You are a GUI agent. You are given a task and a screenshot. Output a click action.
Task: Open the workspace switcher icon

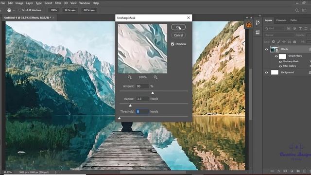click(x=304, y=10)
